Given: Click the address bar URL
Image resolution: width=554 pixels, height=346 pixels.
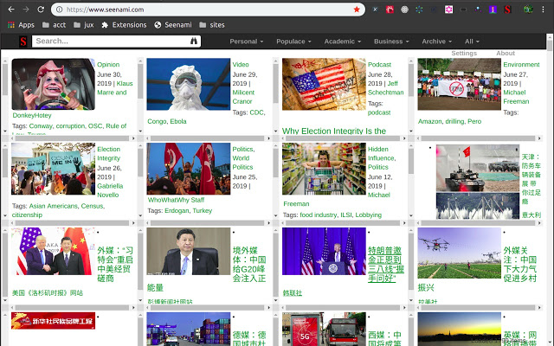Looking at the screenshot, I should click(x=105, y=10).
